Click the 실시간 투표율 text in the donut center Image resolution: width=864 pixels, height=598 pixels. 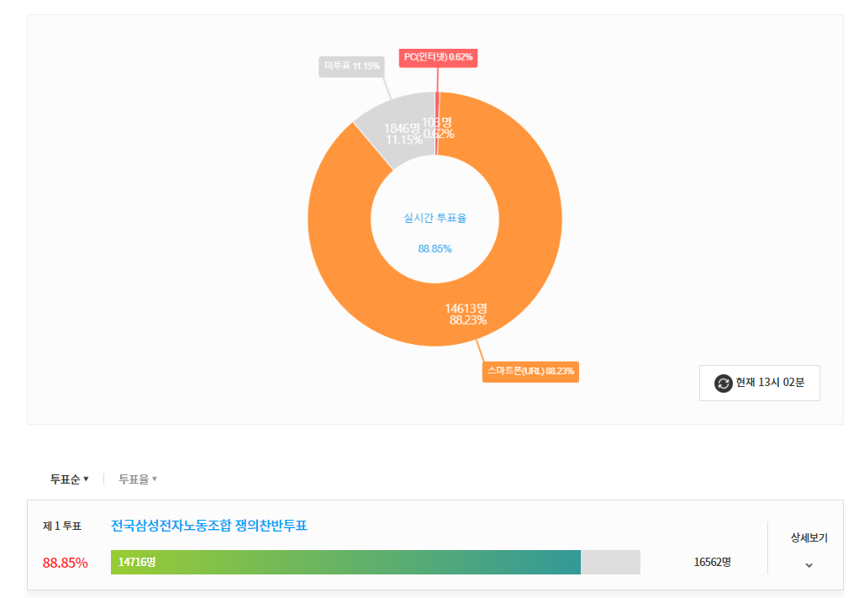tap(435, 219)
